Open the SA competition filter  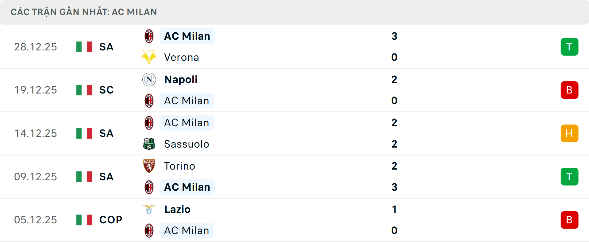tap(106, 46)
